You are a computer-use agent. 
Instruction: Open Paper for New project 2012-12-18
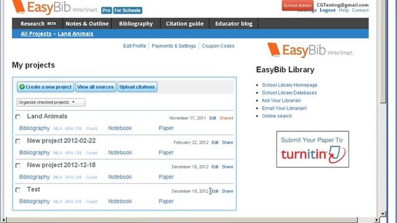click(x=166, y=177)
